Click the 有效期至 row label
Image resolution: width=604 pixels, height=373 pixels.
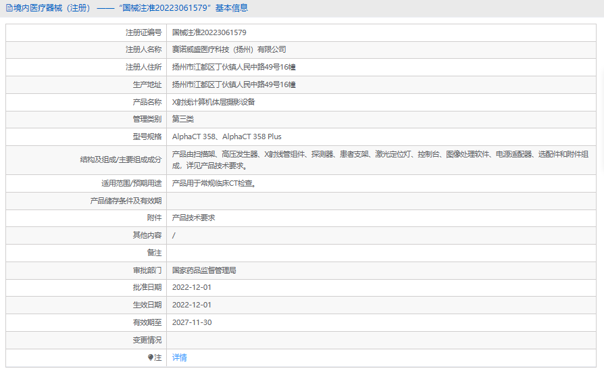147,322
